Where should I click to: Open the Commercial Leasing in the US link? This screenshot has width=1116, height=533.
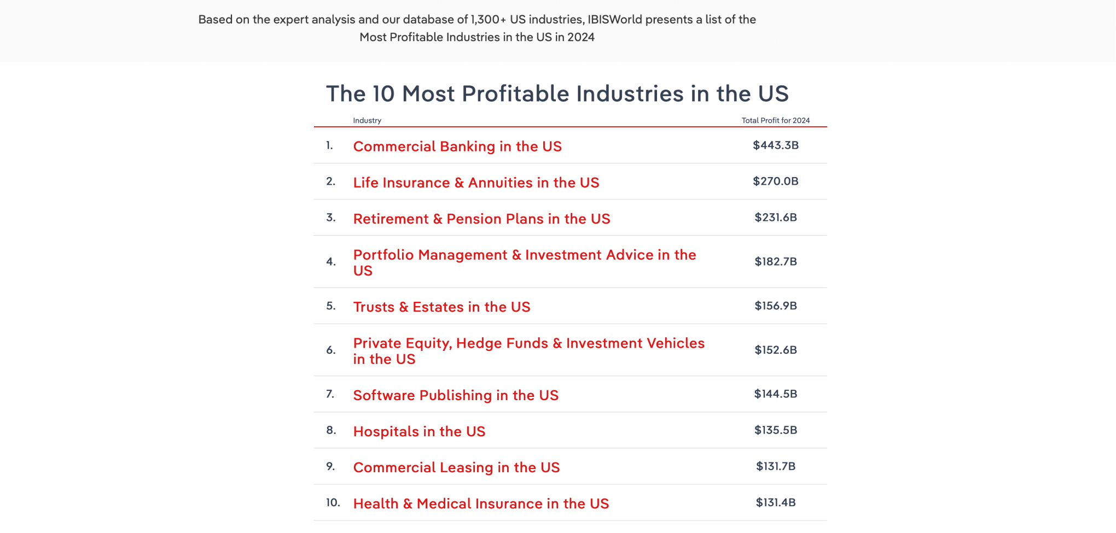456,467
